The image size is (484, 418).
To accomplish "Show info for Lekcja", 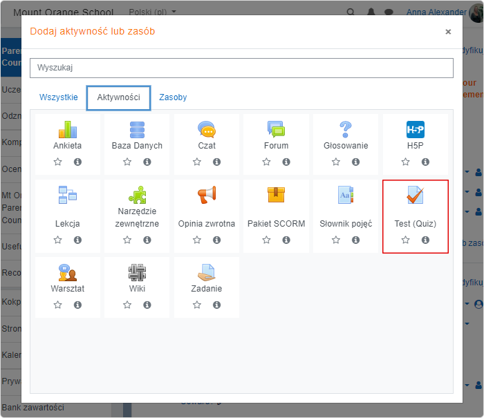I will click(x=77, y=240).
